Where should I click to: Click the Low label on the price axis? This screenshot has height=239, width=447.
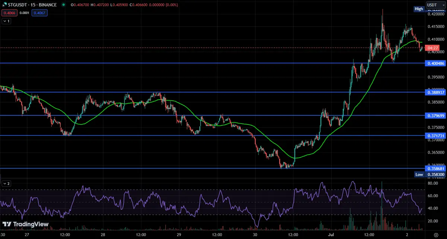[419, 174]
